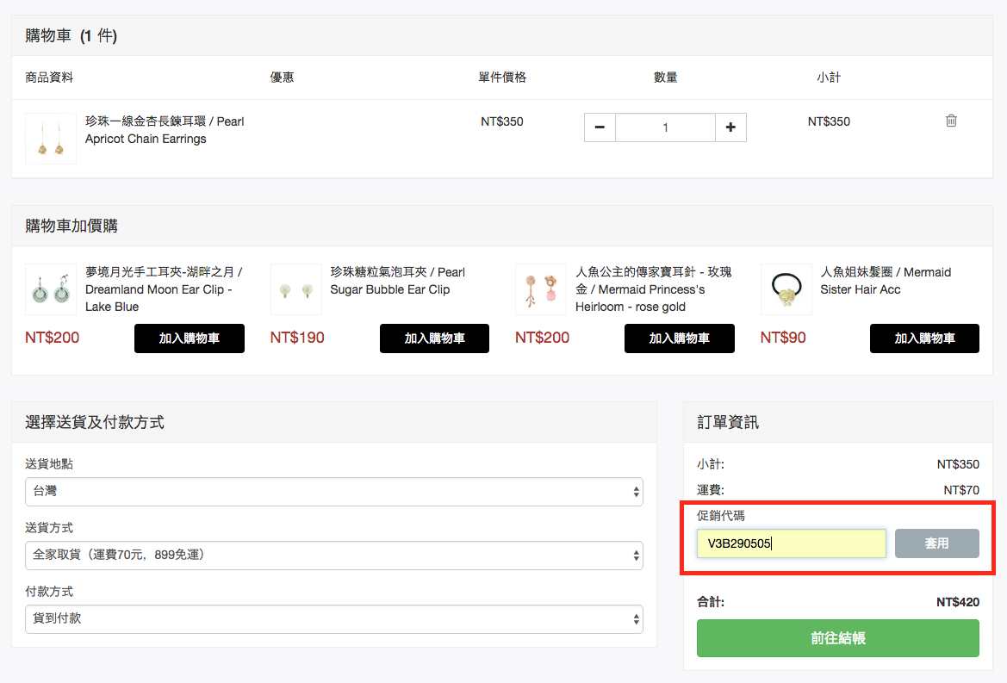The image size is (1007, 683).
Task: Add Pearl Sugar Bubble Ear Clip to cart
Action: [434, 338]
